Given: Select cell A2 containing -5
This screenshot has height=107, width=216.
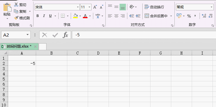Looking at the screenshot, I should click(22, 63).
